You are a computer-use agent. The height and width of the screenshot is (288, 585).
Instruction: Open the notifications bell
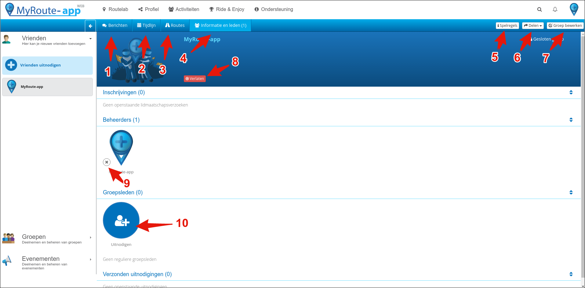[555, 9]
